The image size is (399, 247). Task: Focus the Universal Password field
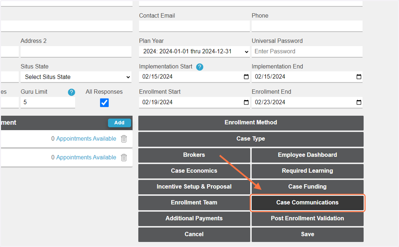click(x=307, y=51)
